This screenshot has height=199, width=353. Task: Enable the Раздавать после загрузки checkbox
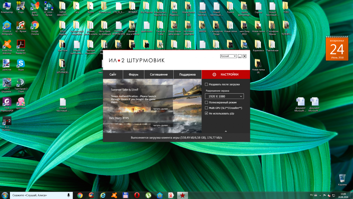[207, 84]
